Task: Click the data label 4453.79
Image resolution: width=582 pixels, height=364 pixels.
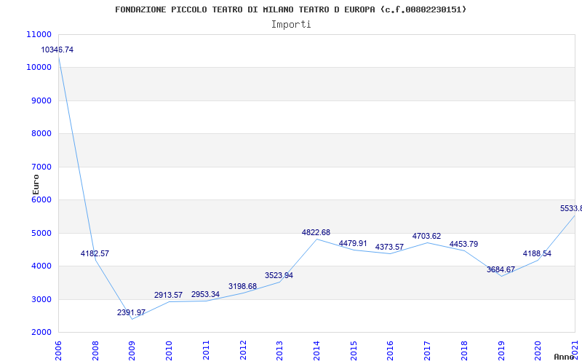Action: coord(463,245)
